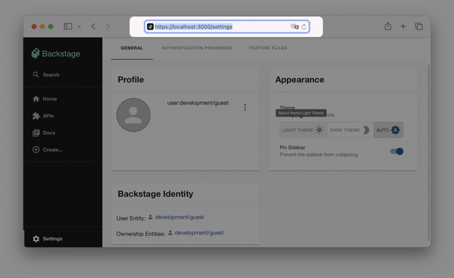The height and width of the screenshot is (278, 454).
Task: Select the Auto theme option
Action: 388,130
